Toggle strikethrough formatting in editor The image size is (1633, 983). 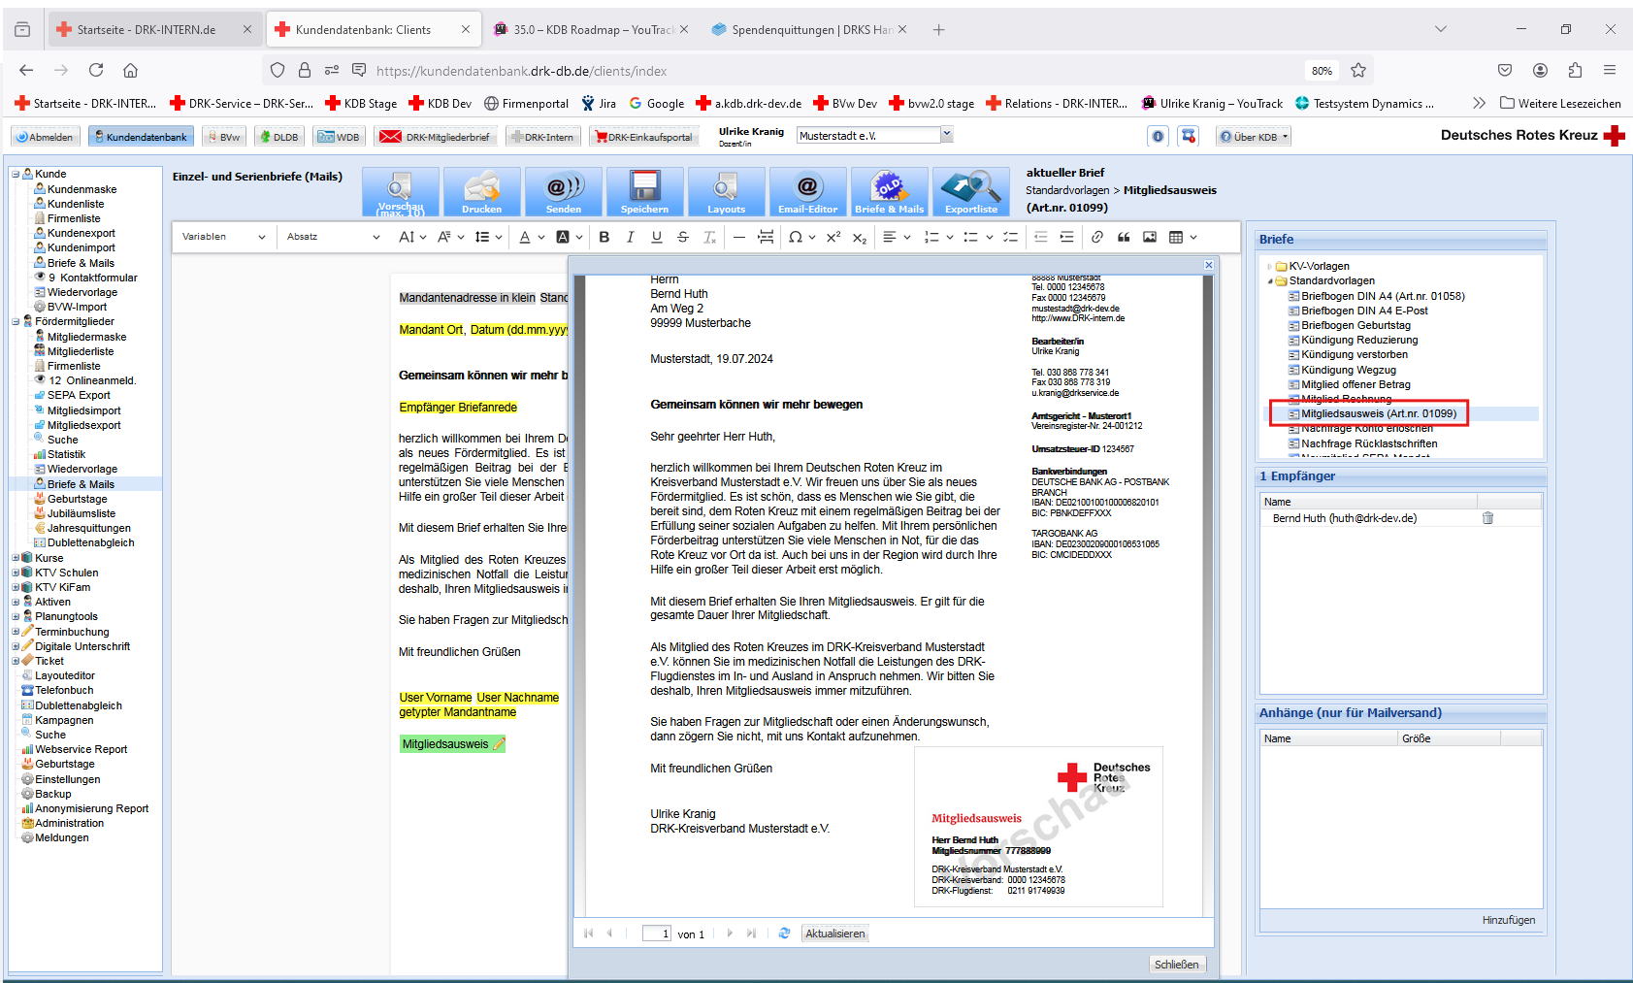click(683, 237)
